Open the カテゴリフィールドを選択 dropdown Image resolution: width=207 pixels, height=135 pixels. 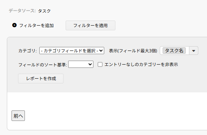(x=72, y=51)
